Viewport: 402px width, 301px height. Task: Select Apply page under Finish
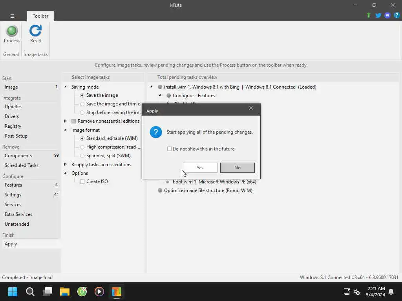pyautogui.click(x=31, y=244)
